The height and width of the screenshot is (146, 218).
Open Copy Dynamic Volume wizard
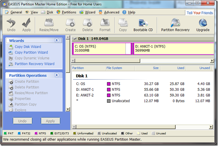32,58
